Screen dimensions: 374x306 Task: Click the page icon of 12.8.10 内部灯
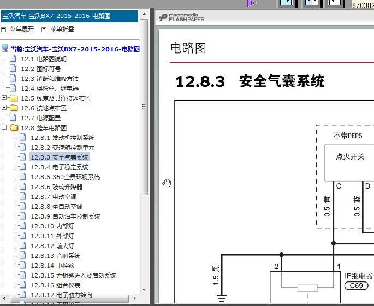coord(23,226)
